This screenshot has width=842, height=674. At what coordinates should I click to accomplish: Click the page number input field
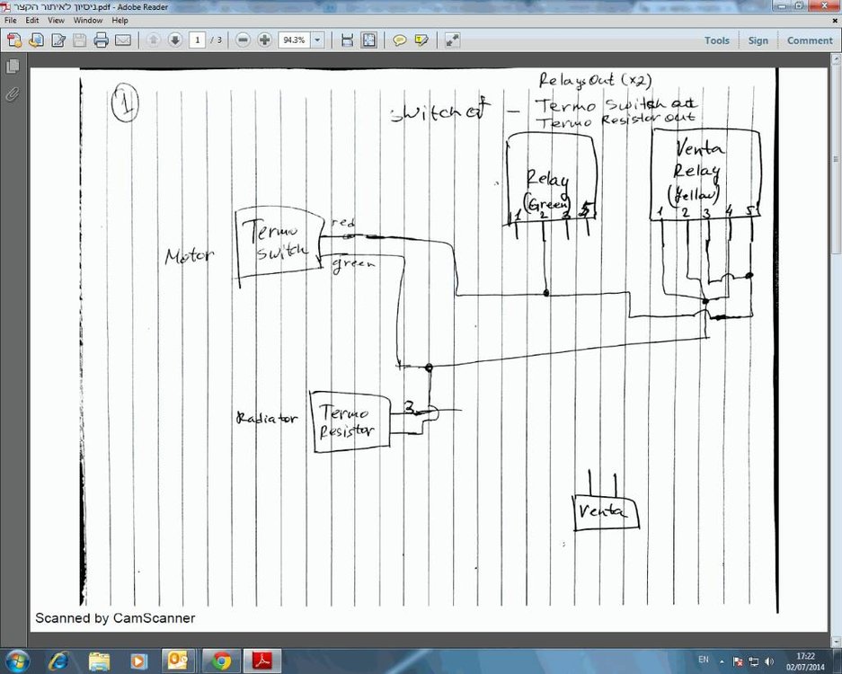click(x=197, y=40)
